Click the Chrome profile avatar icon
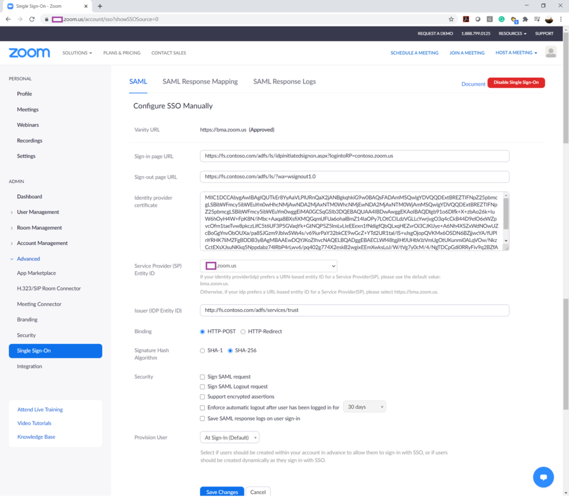 pos(549,19)
